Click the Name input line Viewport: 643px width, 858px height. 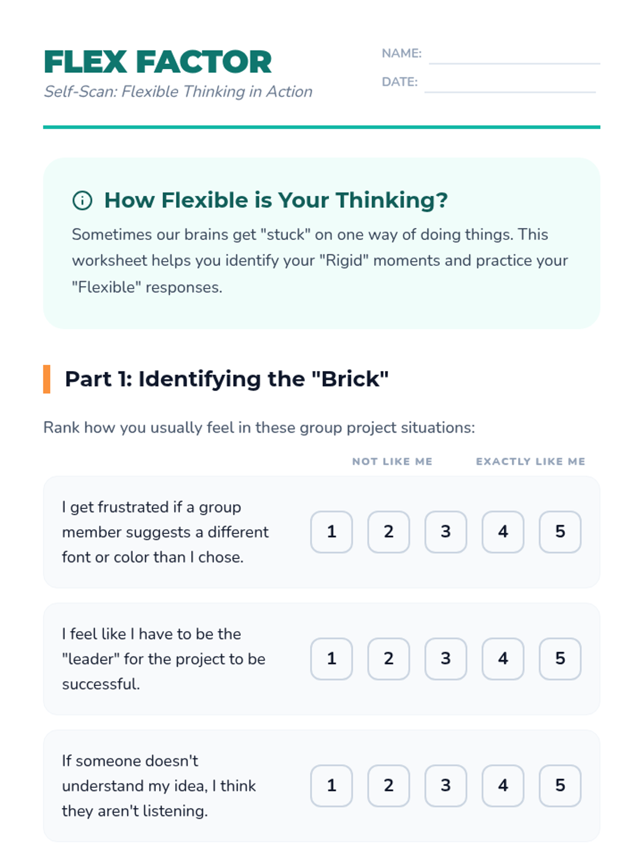(514, 57)
